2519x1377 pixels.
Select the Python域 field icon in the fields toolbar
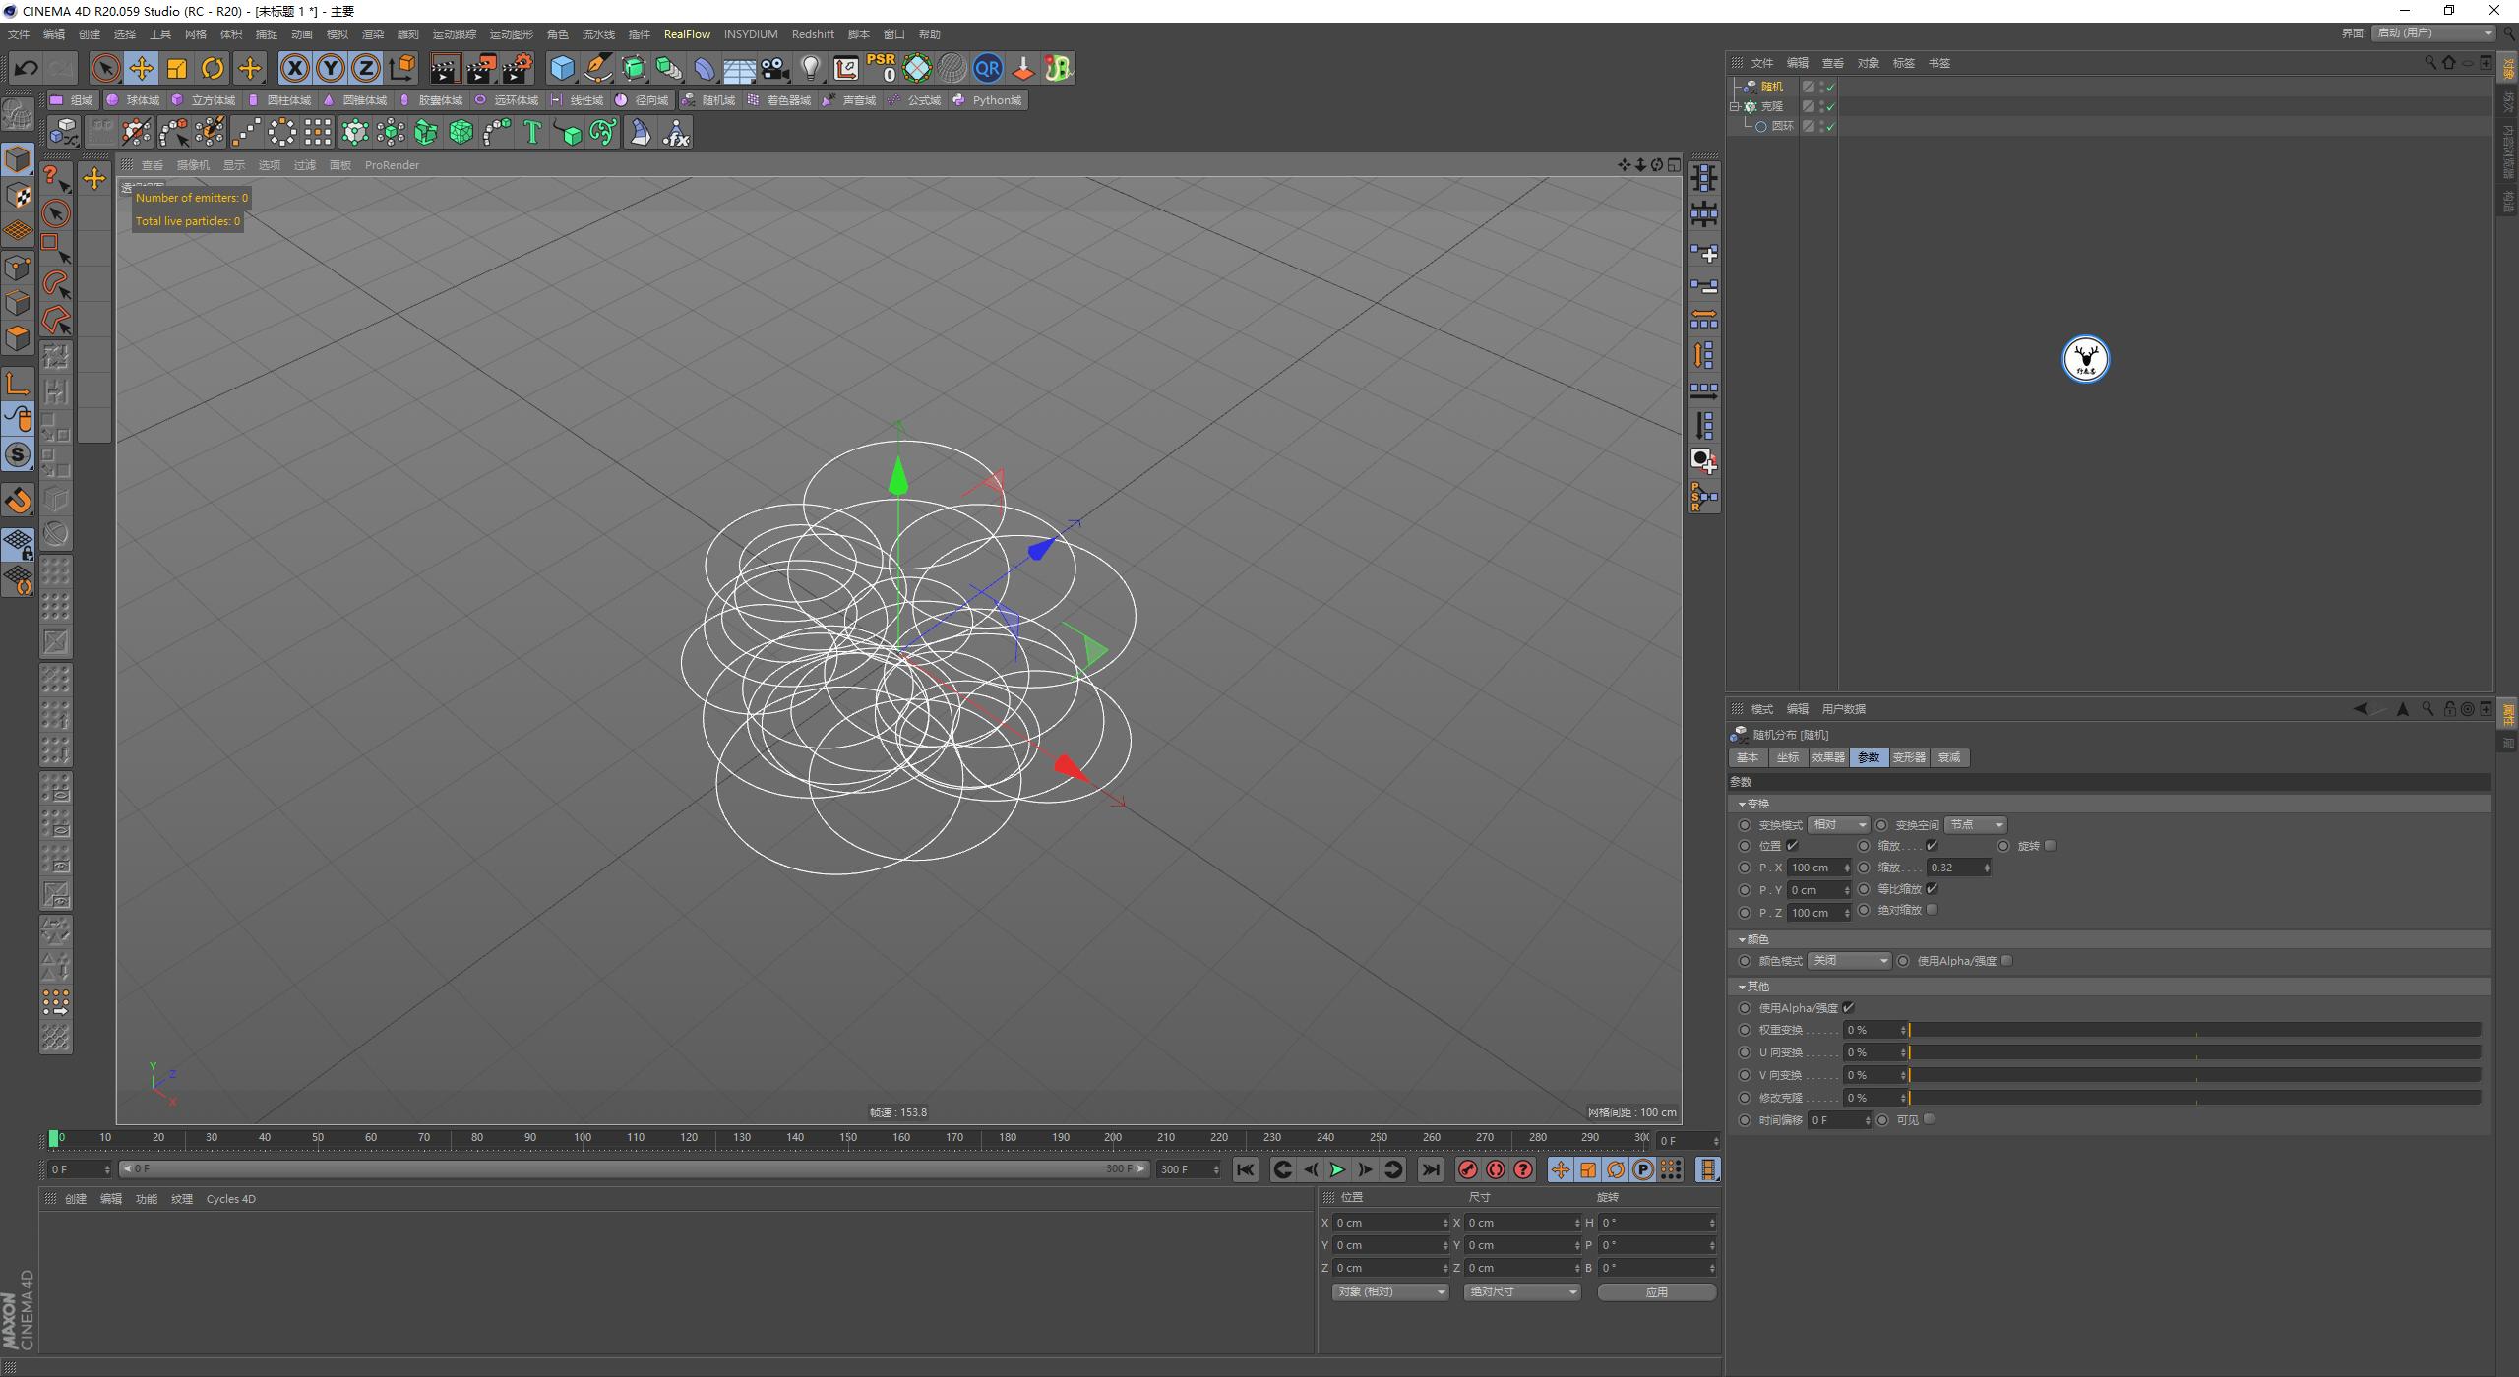(987, 99)
